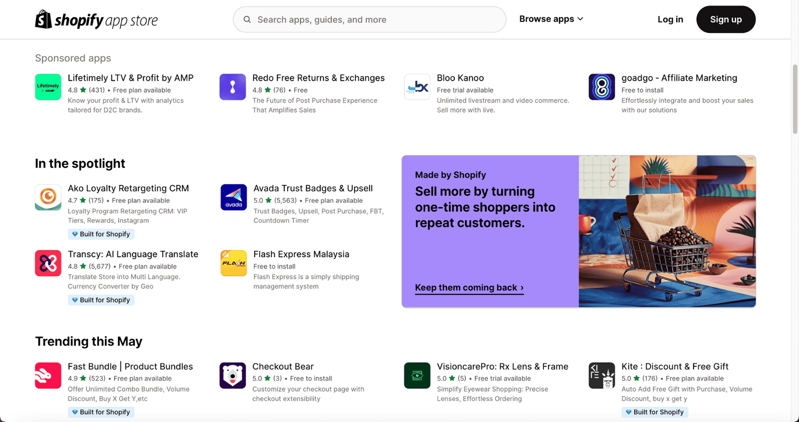Open Avada Trust Badges & Upsell title

click(x=313, y=188)
